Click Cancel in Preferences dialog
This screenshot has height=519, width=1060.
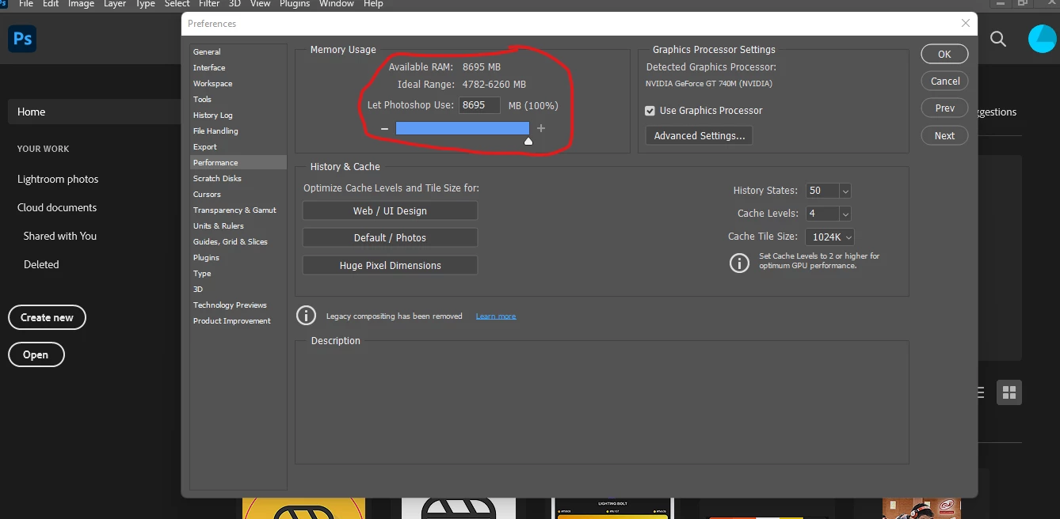click(x=944, y=81)
